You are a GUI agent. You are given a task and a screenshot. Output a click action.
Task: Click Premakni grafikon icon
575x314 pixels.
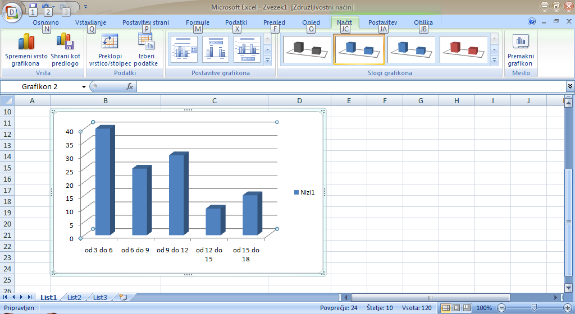click(520, 43)
